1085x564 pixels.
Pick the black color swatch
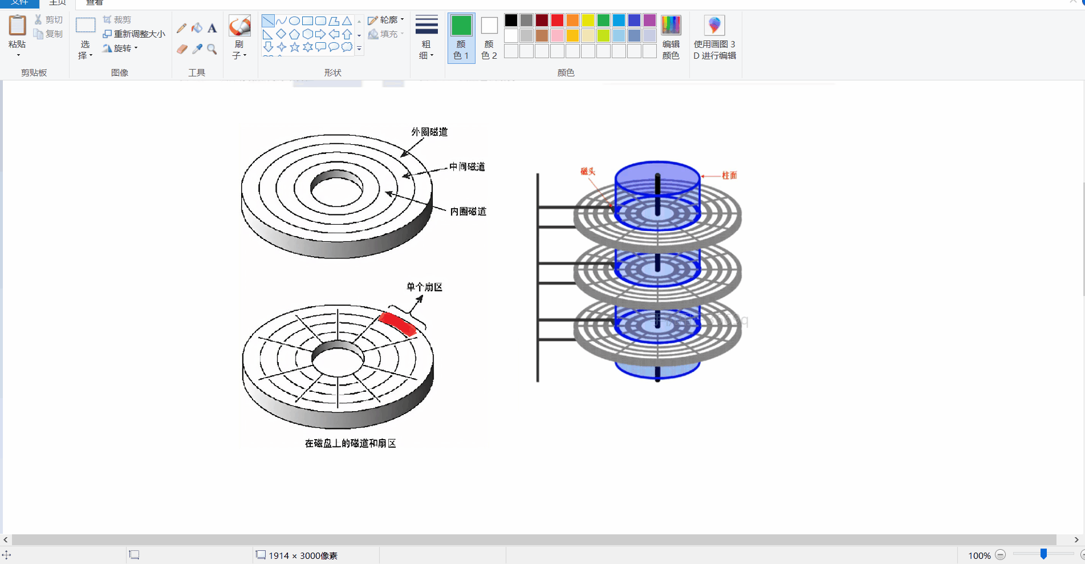pos(511,21)
